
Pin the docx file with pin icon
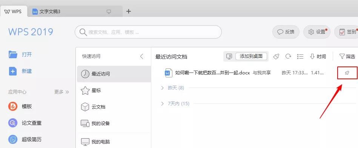(x=347, y=73)
